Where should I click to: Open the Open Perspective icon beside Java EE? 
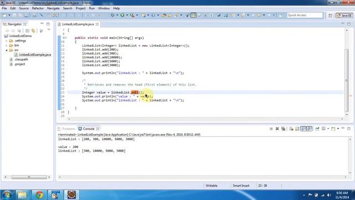(331, 15)
